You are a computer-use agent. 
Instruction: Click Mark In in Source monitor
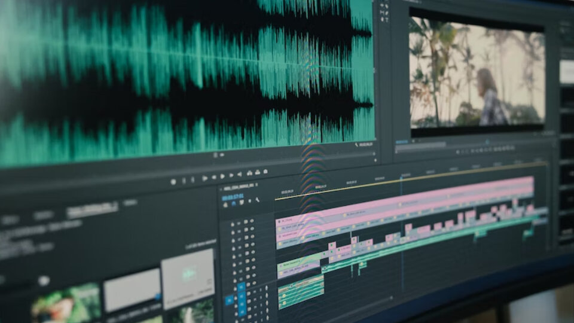click(184, 181)
